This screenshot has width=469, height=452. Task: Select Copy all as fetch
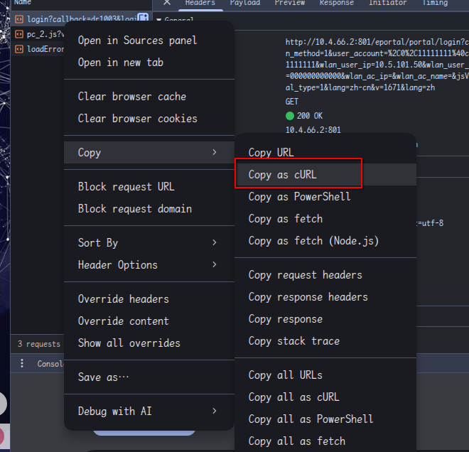point(325,441)
